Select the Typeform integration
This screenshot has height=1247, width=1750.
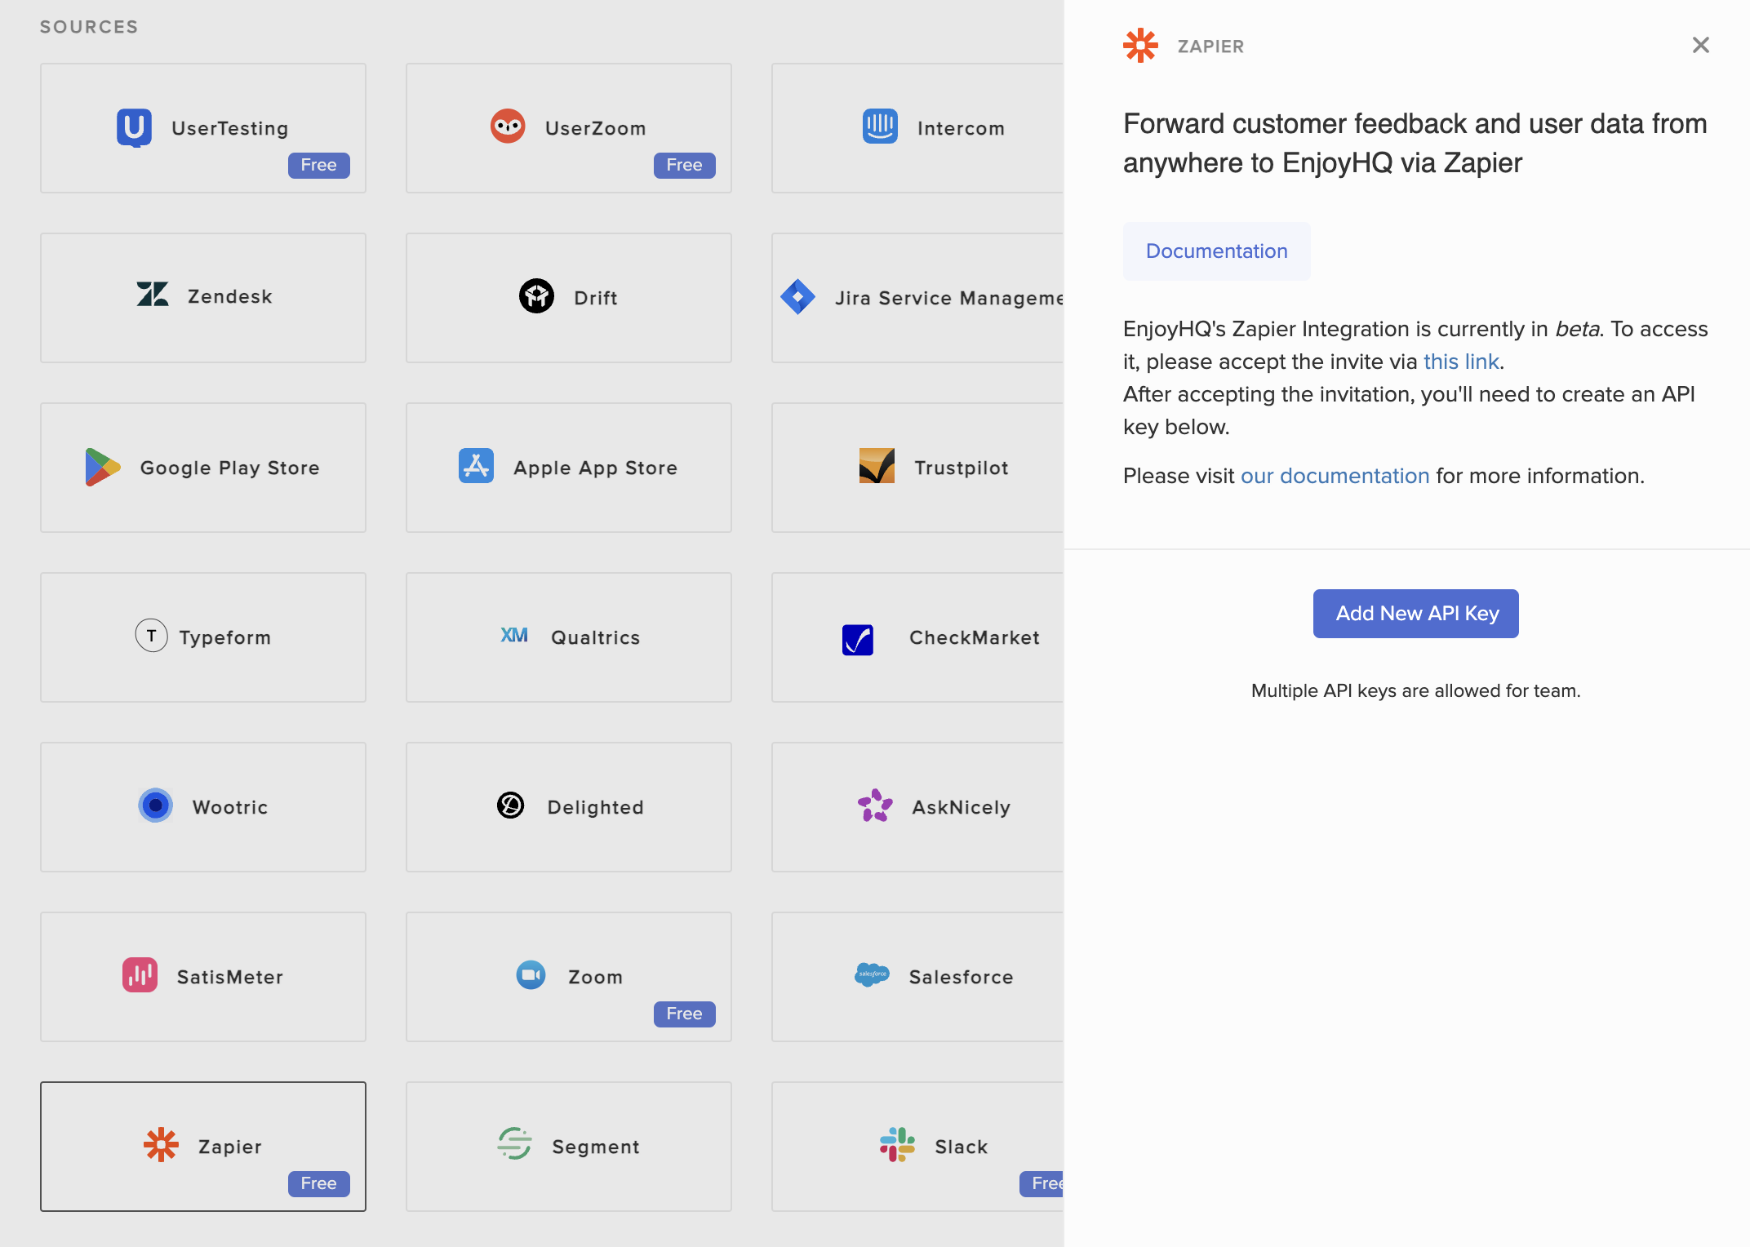[x=202, y=637]
